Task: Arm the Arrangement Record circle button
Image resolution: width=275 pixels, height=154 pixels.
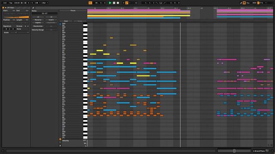Action: (118, 3)
